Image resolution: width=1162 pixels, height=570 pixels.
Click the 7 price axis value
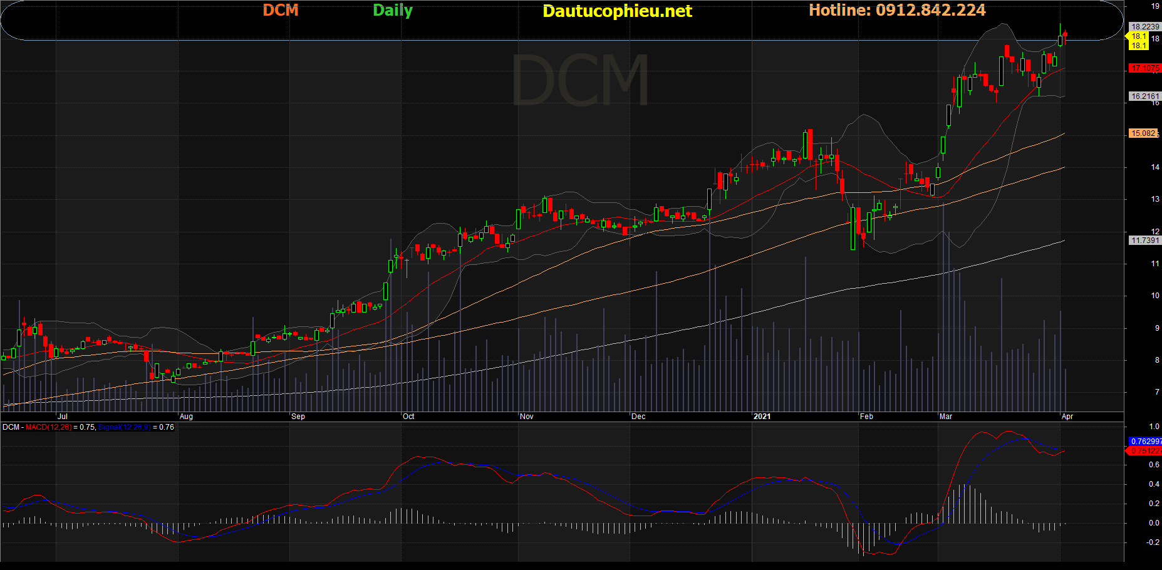(x=1157, y=392)
